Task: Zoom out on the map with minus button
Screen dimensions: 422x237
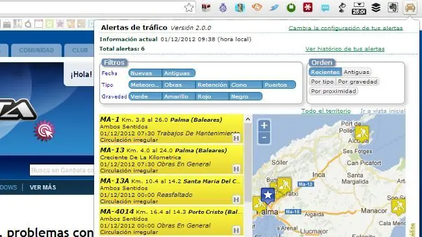Action: click(264, 138)
